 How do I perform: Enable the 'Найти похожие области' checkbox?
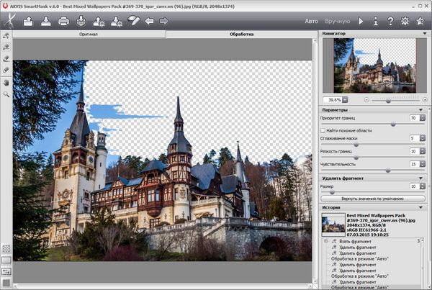[324, 130]
